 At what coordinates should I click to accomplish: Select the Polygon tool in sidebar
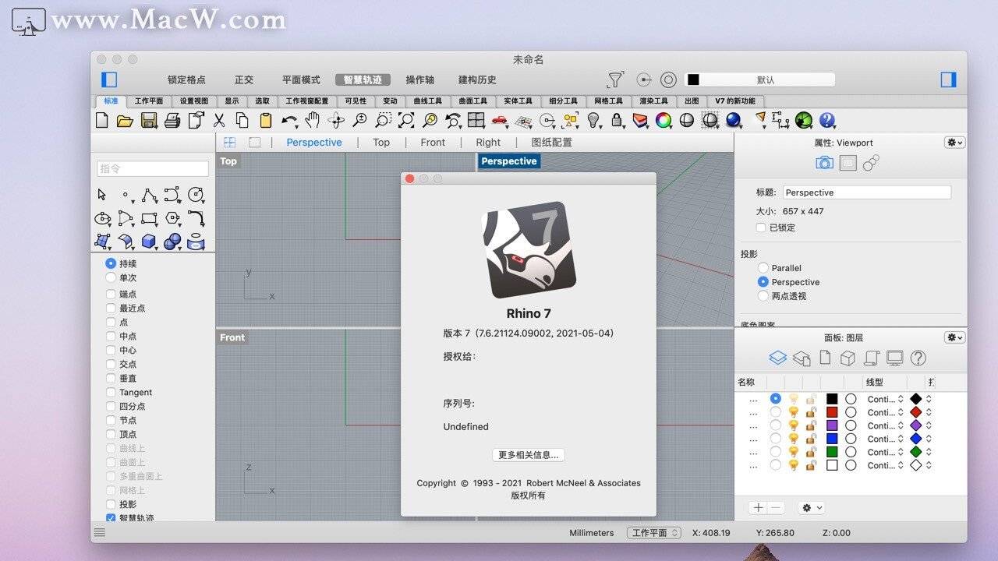(172, 218)
